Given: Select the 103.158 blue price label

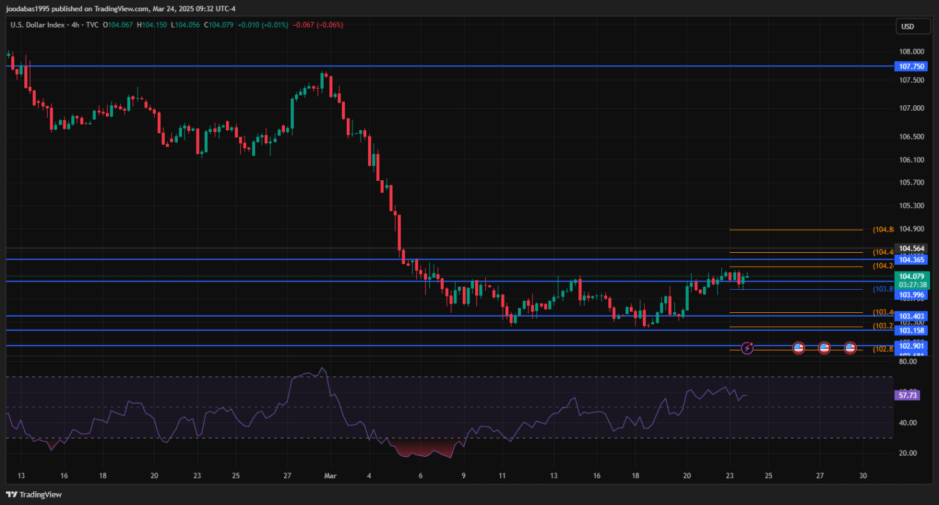Looking at the screenshot, I should [x=911, y=330].
